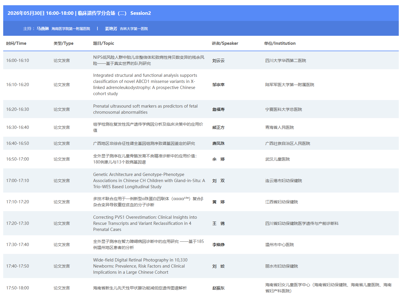Image resolution: width=399 pixels, height=299 pixels.
Task: Click the Prenatal ultrasound soft markers topic
Action: tap(145, 109)
